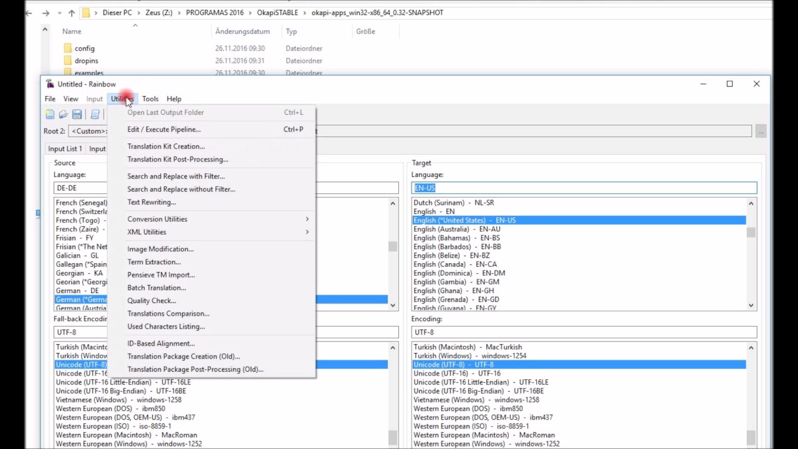The image size is (798, 449).
Task: Select Dutch (Surinam) - NL-SR in target list
Action: click(x=453, y=203)
